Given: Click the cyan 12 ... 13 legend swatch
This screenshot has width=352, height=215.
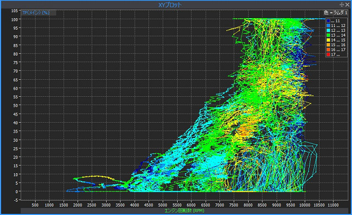Looking at the screenshot, I should point(328,31).
